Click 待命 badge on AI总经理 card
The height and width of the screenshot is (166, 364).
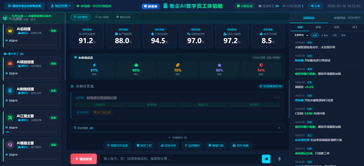click(53, 31)
